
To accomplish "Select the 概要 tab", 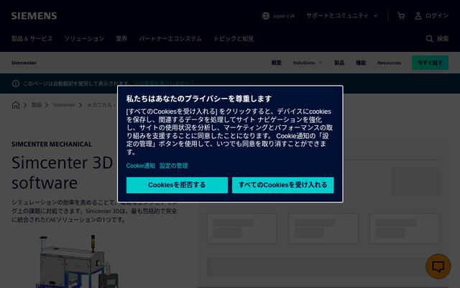I will (x=276, y=63).
